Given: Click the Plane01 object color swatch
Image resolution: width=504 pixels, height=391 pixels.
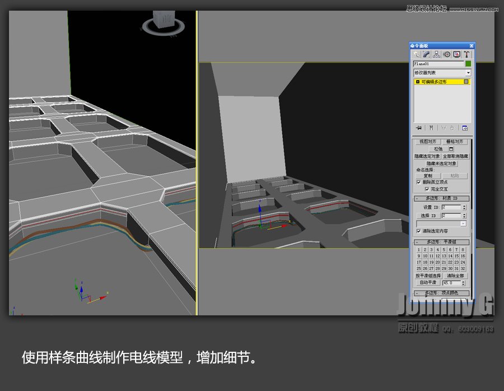Looking at the screenshot, I should coord(468,63).
